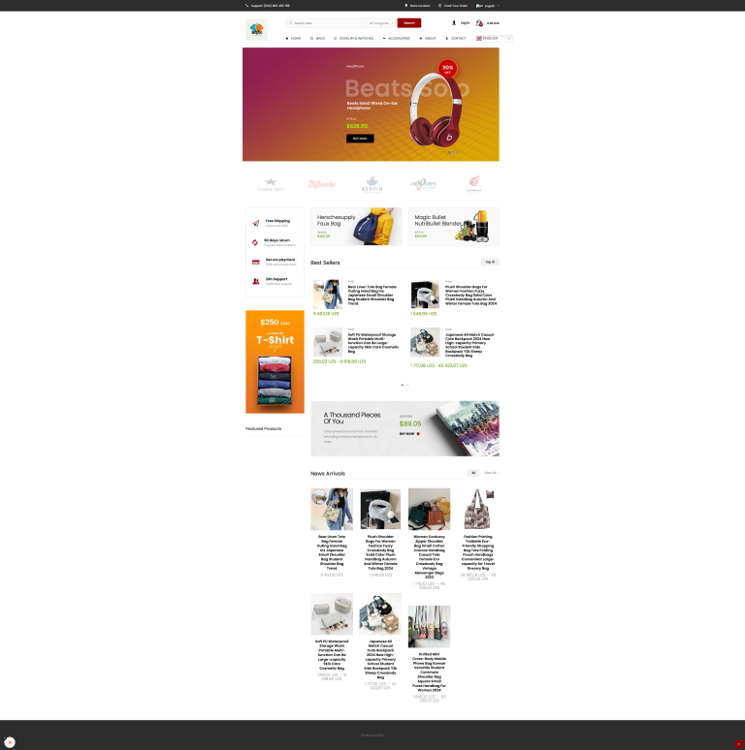Open floating cart icon at page bottom-left

(10, 742)
